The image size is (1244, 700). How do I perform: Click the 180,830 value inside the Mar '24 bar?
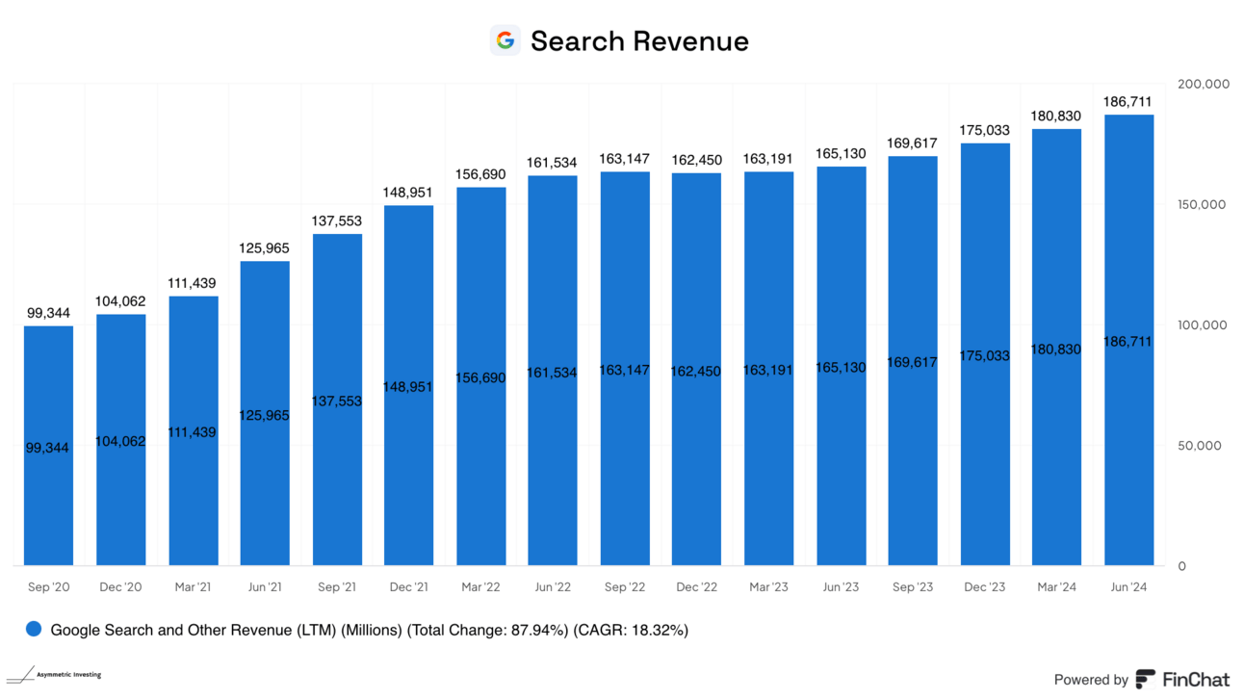1056,349
